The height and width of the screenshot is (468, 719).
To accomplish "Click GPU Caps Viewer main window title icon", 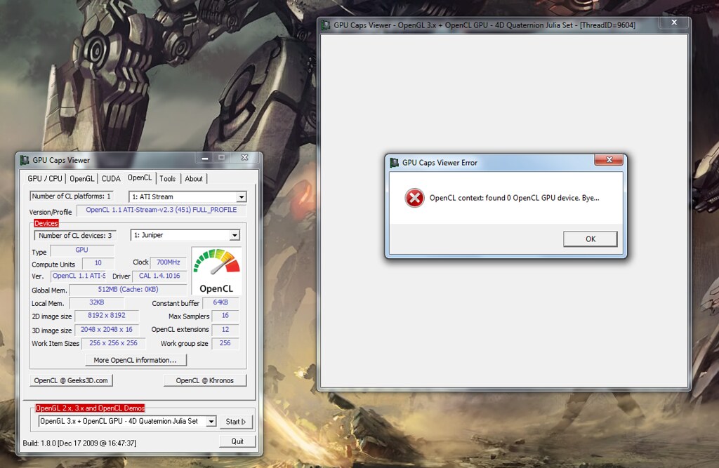I will point(25,160).
